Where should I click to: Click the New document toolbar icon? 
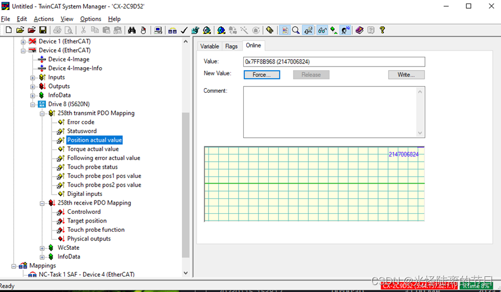(9, 30)
